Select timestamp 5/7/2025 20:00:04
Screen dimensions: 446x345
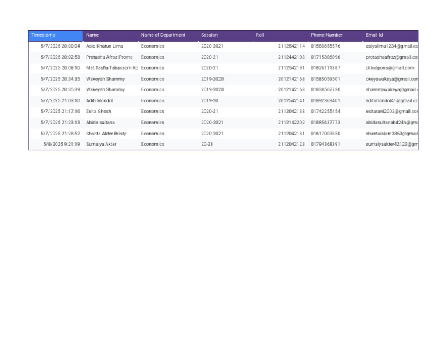coord(60,46)
